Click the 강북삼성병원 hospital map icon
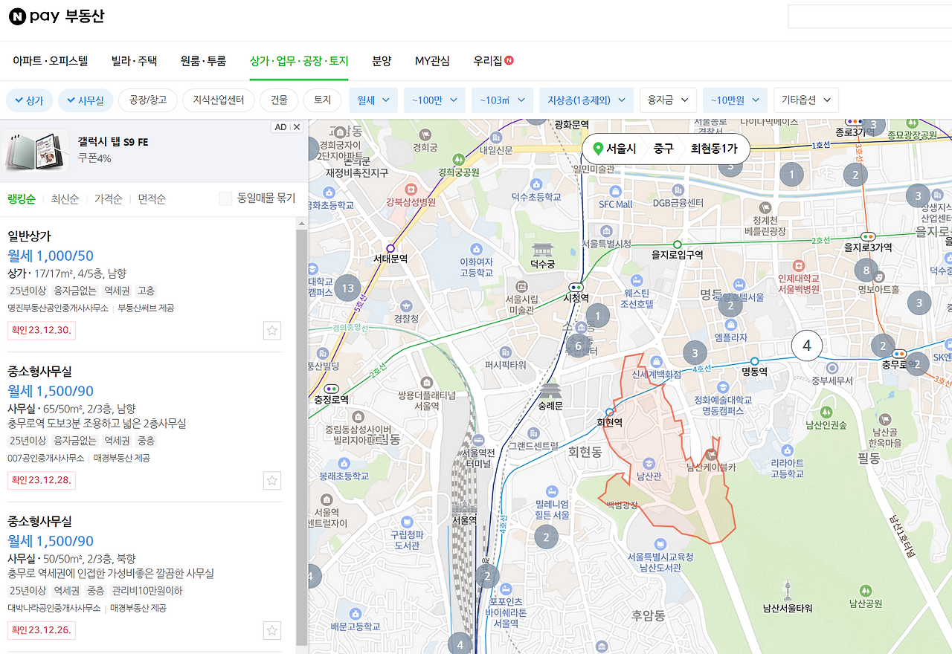 (411, 189)
